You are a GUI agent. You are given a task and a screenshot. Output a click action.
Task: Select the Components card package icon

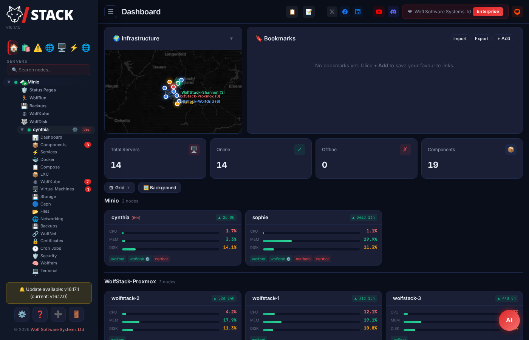tap(511, 150)
